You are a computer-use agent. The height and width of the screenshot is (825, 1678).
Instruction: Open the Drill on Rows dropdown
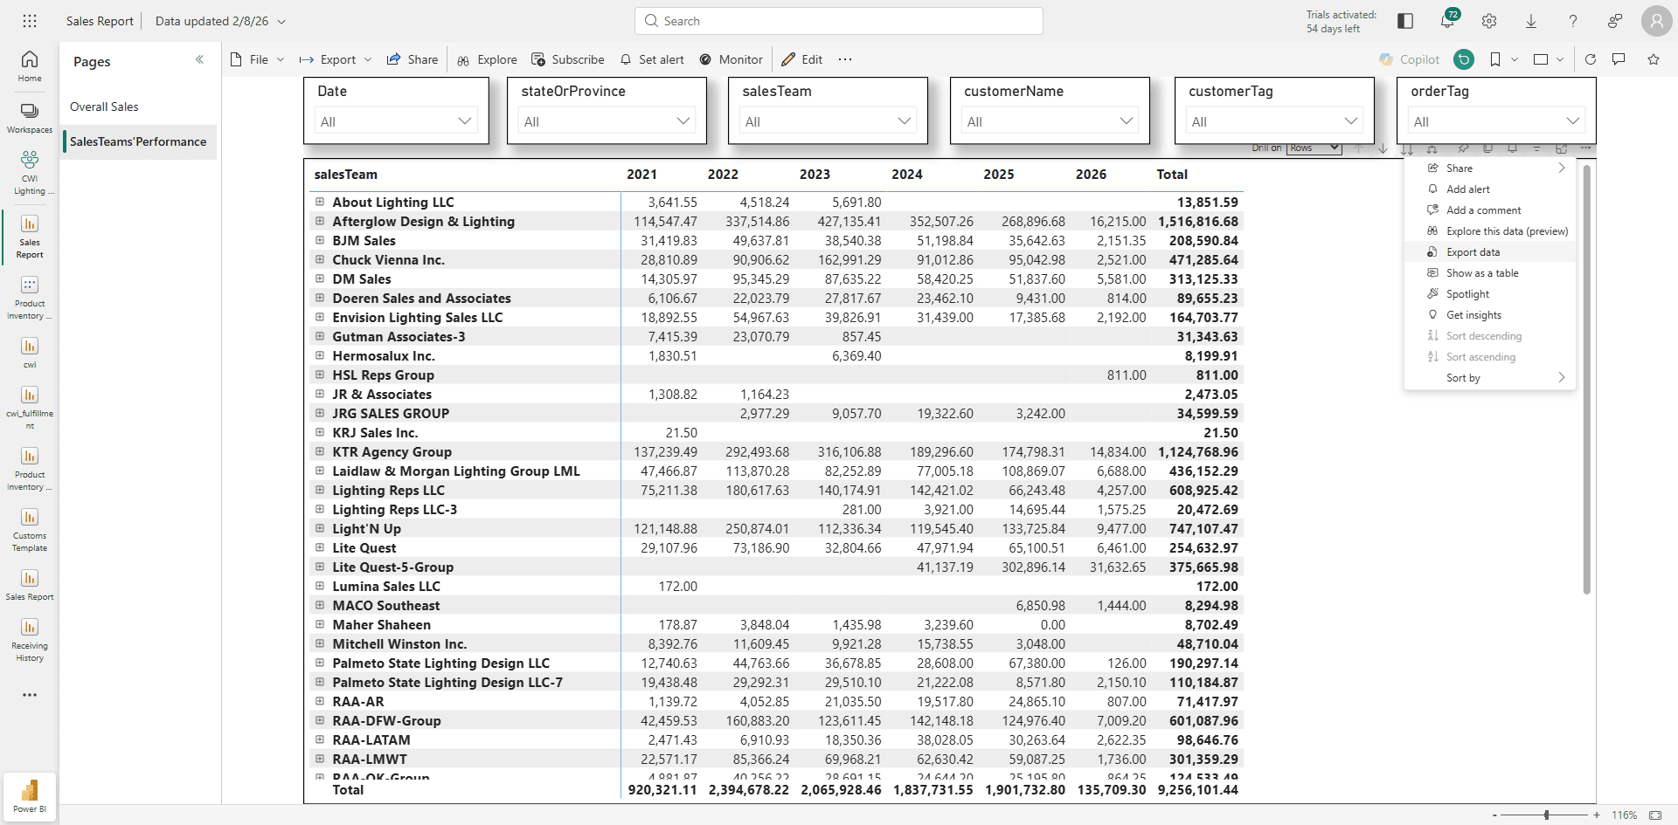[1314, 148]
